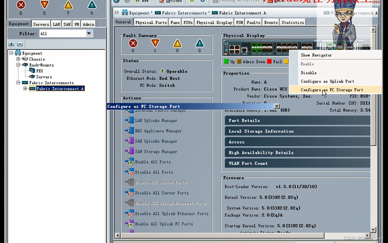Viewport: 388px width, 243px height.
Task: Click the Disable All Server Ports action link
Action: tap(162, 193)
